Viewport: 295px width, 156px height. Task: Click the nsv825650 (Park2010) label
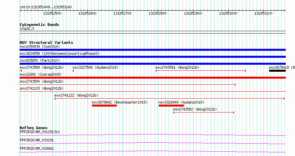click(40, 60)
